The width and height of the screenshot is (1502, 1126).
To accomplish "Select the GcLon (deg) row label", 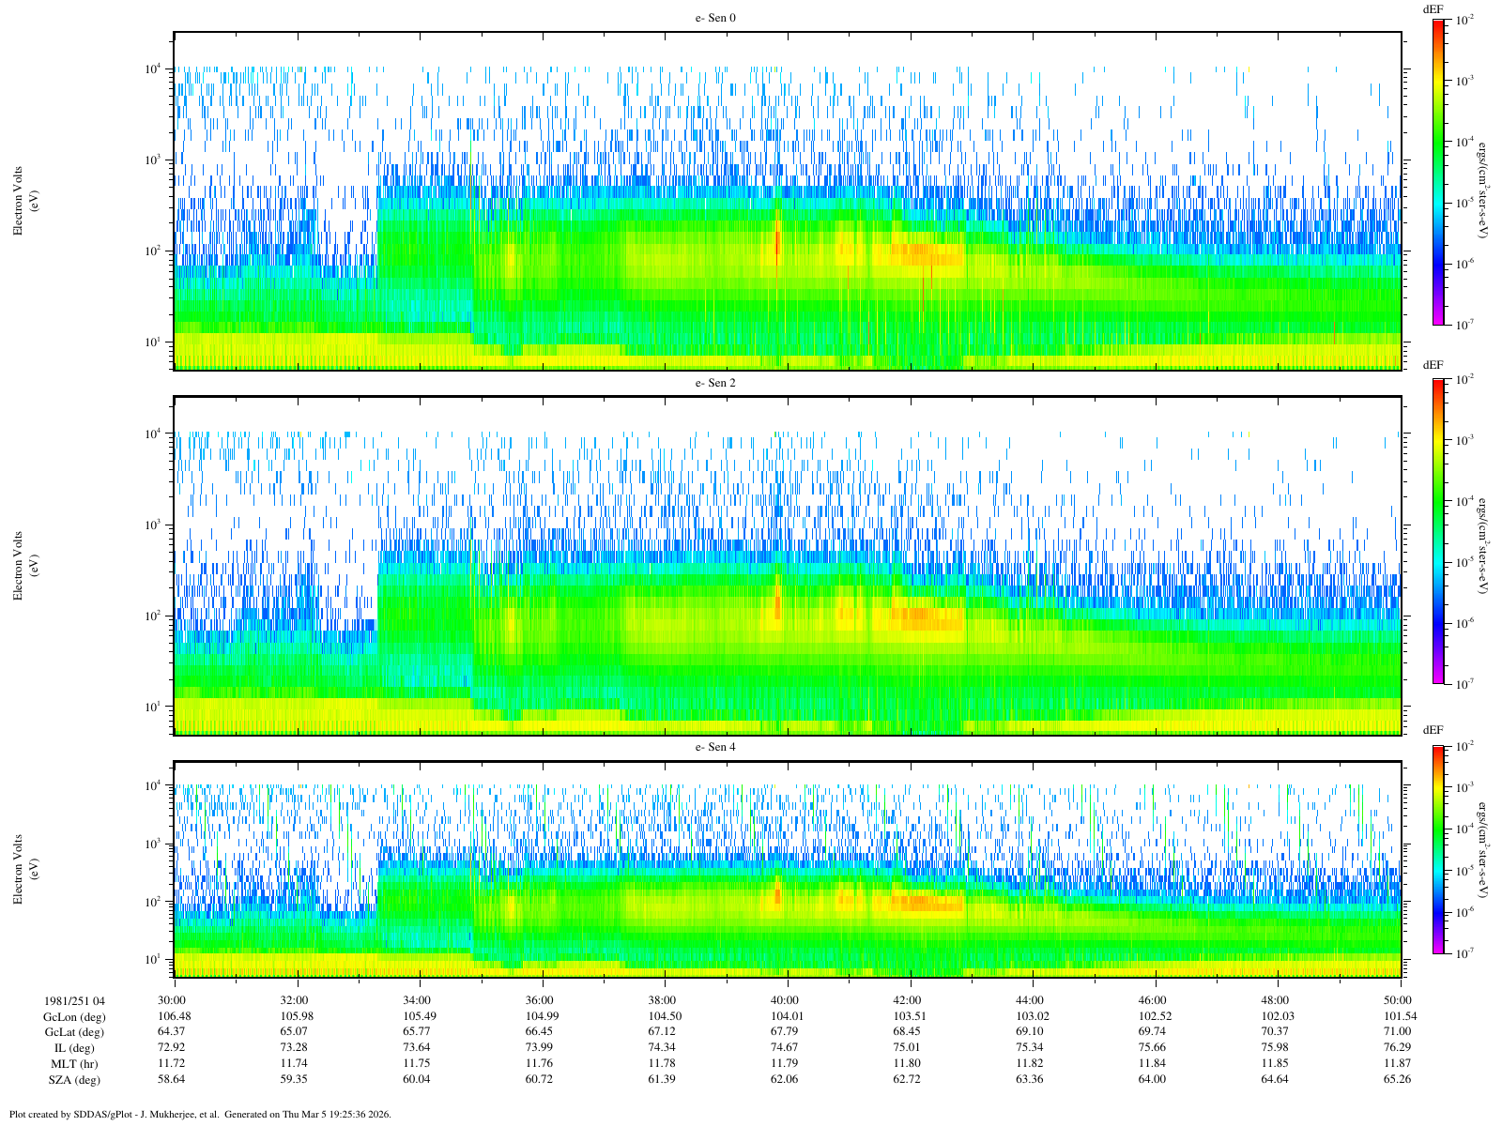I will 74,1016.
